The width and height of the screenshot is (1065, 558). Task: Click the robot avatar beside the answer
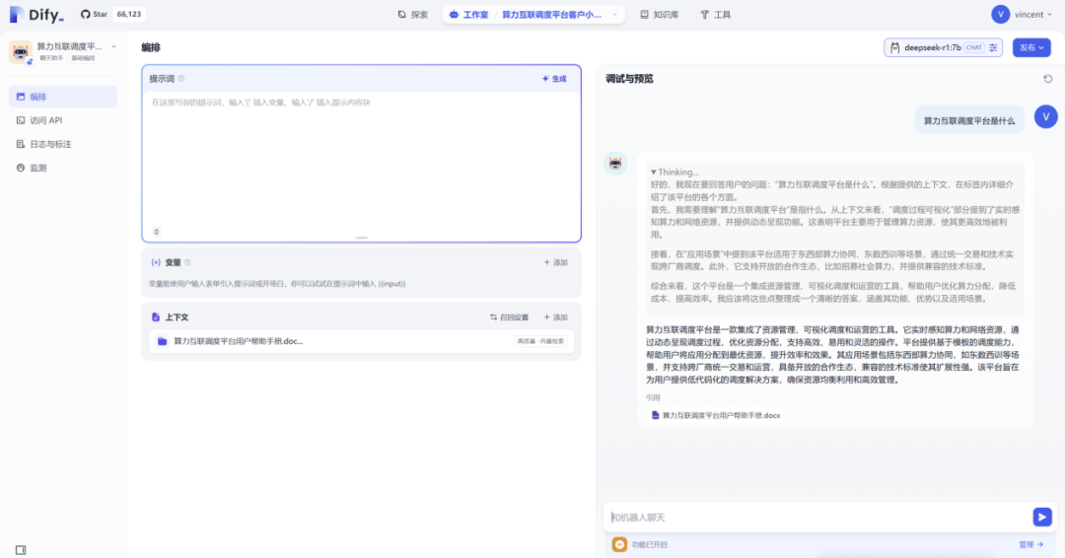coord(615,163)
